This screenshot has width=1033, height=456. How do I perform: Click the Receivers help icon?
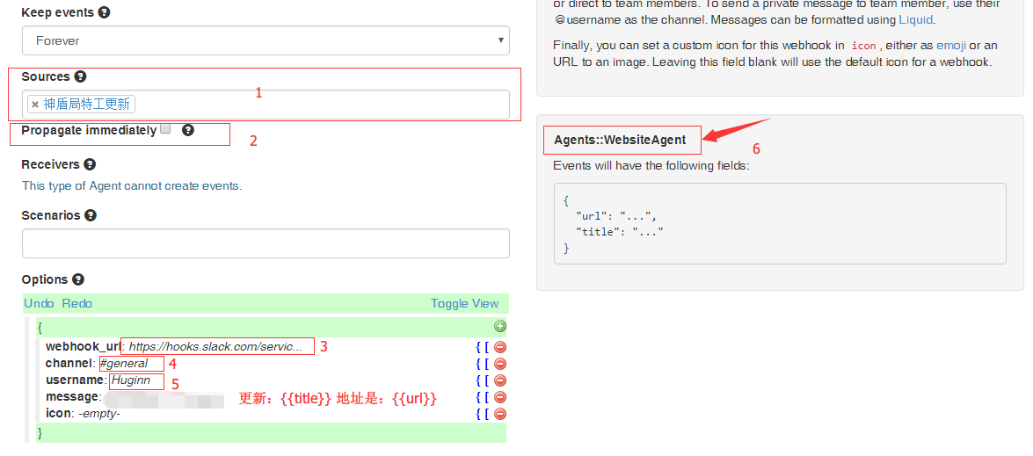[x=90, y=164]
